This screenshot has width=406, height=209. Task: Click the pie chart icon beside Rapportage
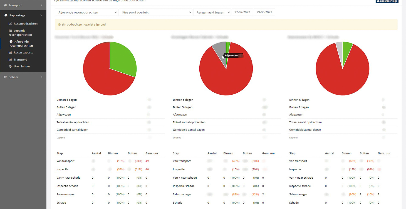pos(6,15)
